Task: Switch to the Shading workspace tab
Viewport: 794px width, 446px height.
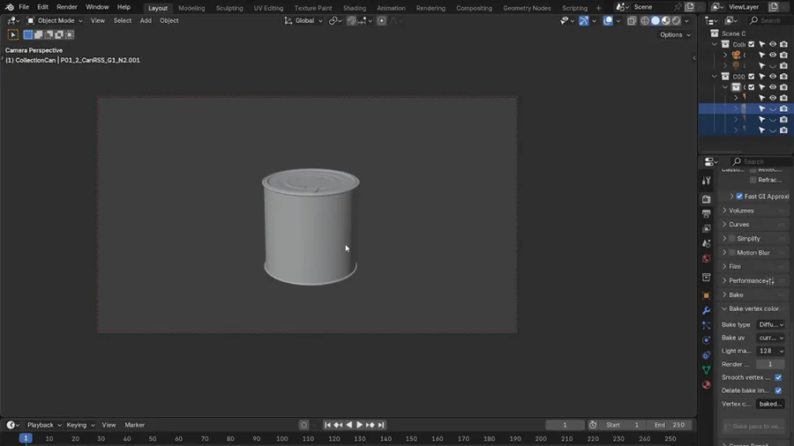Action: (354, 8)
